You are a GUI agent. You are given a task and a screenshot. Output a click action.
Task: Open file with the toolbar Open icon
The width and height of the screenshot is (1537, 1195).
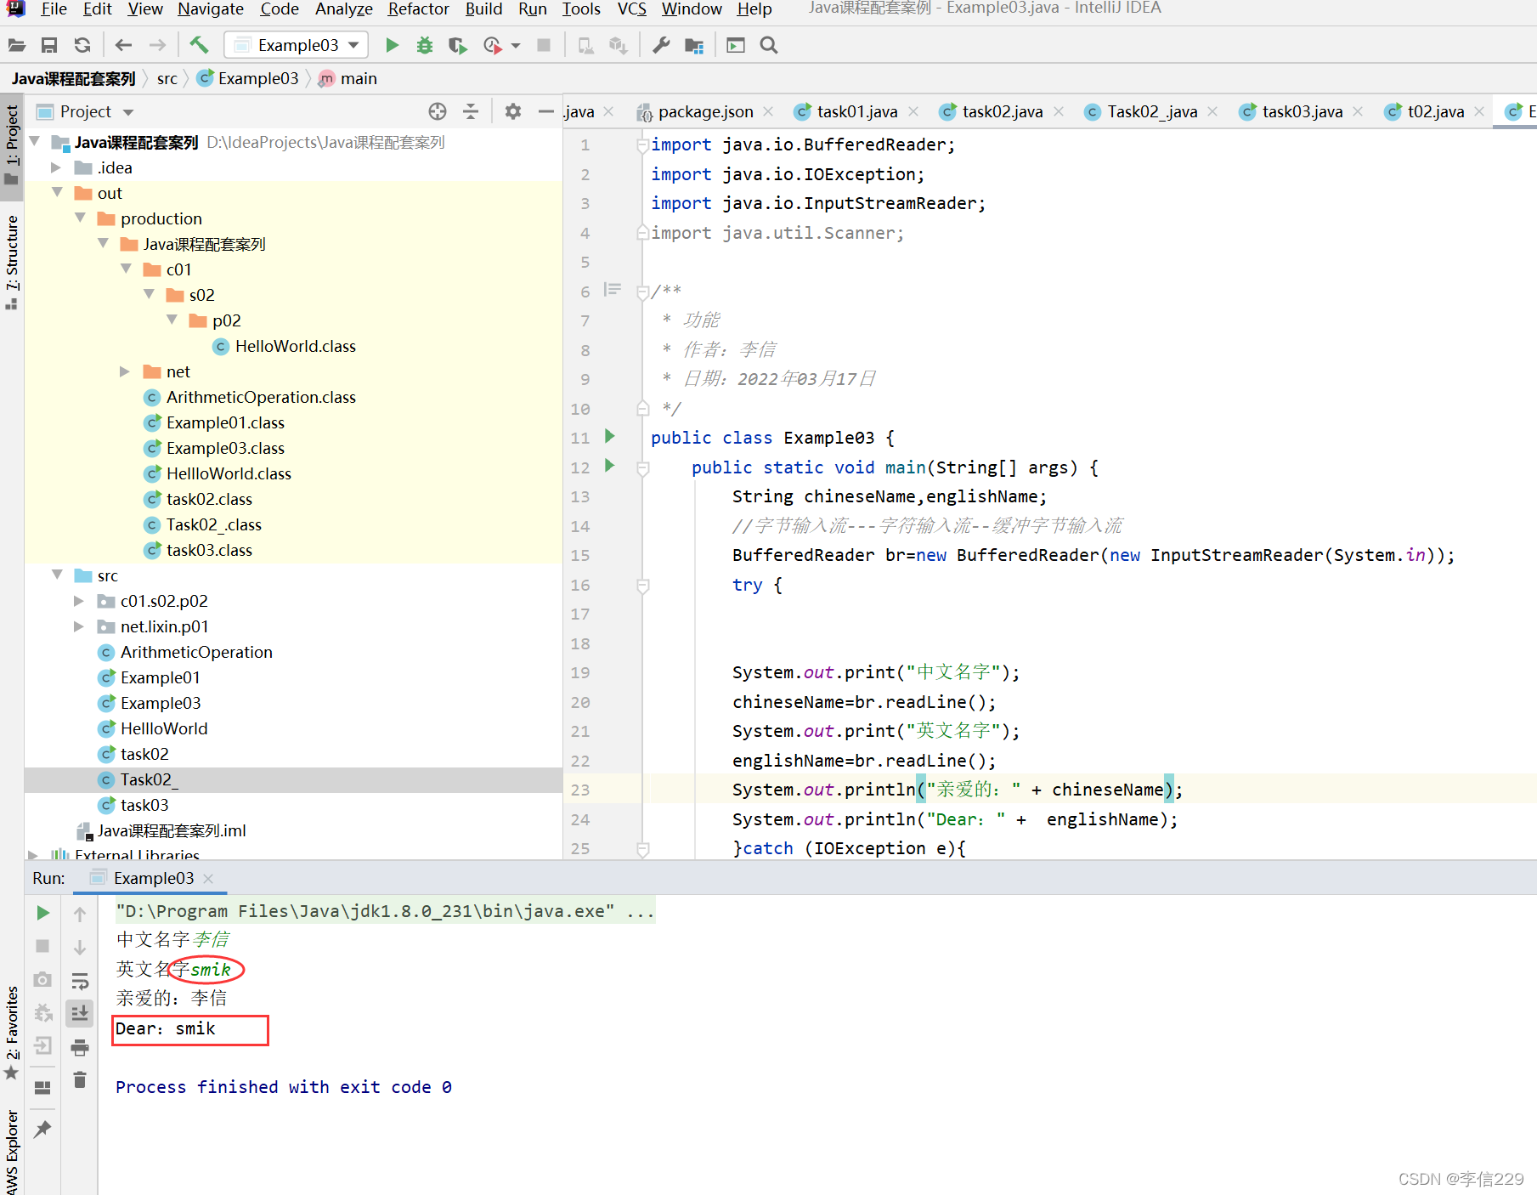point(17,45)
